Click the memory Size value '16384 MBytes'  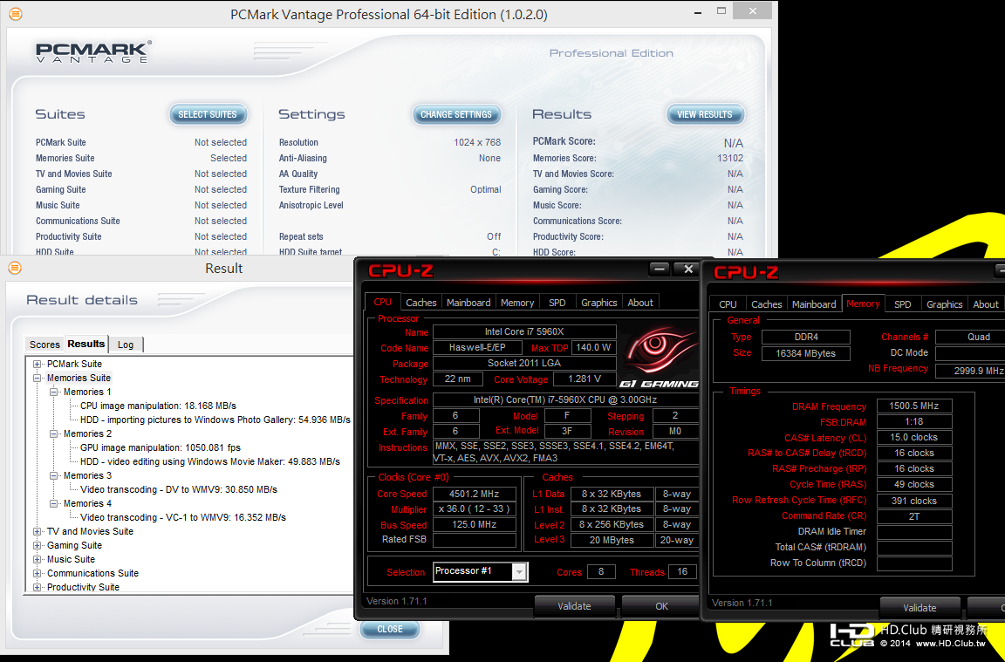pyautogui.click(x=806, y=353)
